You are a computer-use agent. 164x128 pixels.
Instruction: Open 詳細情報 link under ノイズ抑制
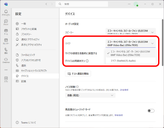[x=124, y=90]
